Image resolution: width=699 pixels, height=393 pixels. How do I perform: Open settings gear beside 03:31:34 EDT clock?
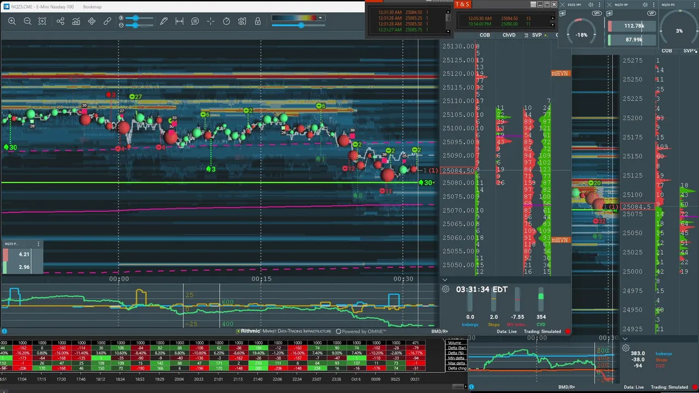pos(446,289)
